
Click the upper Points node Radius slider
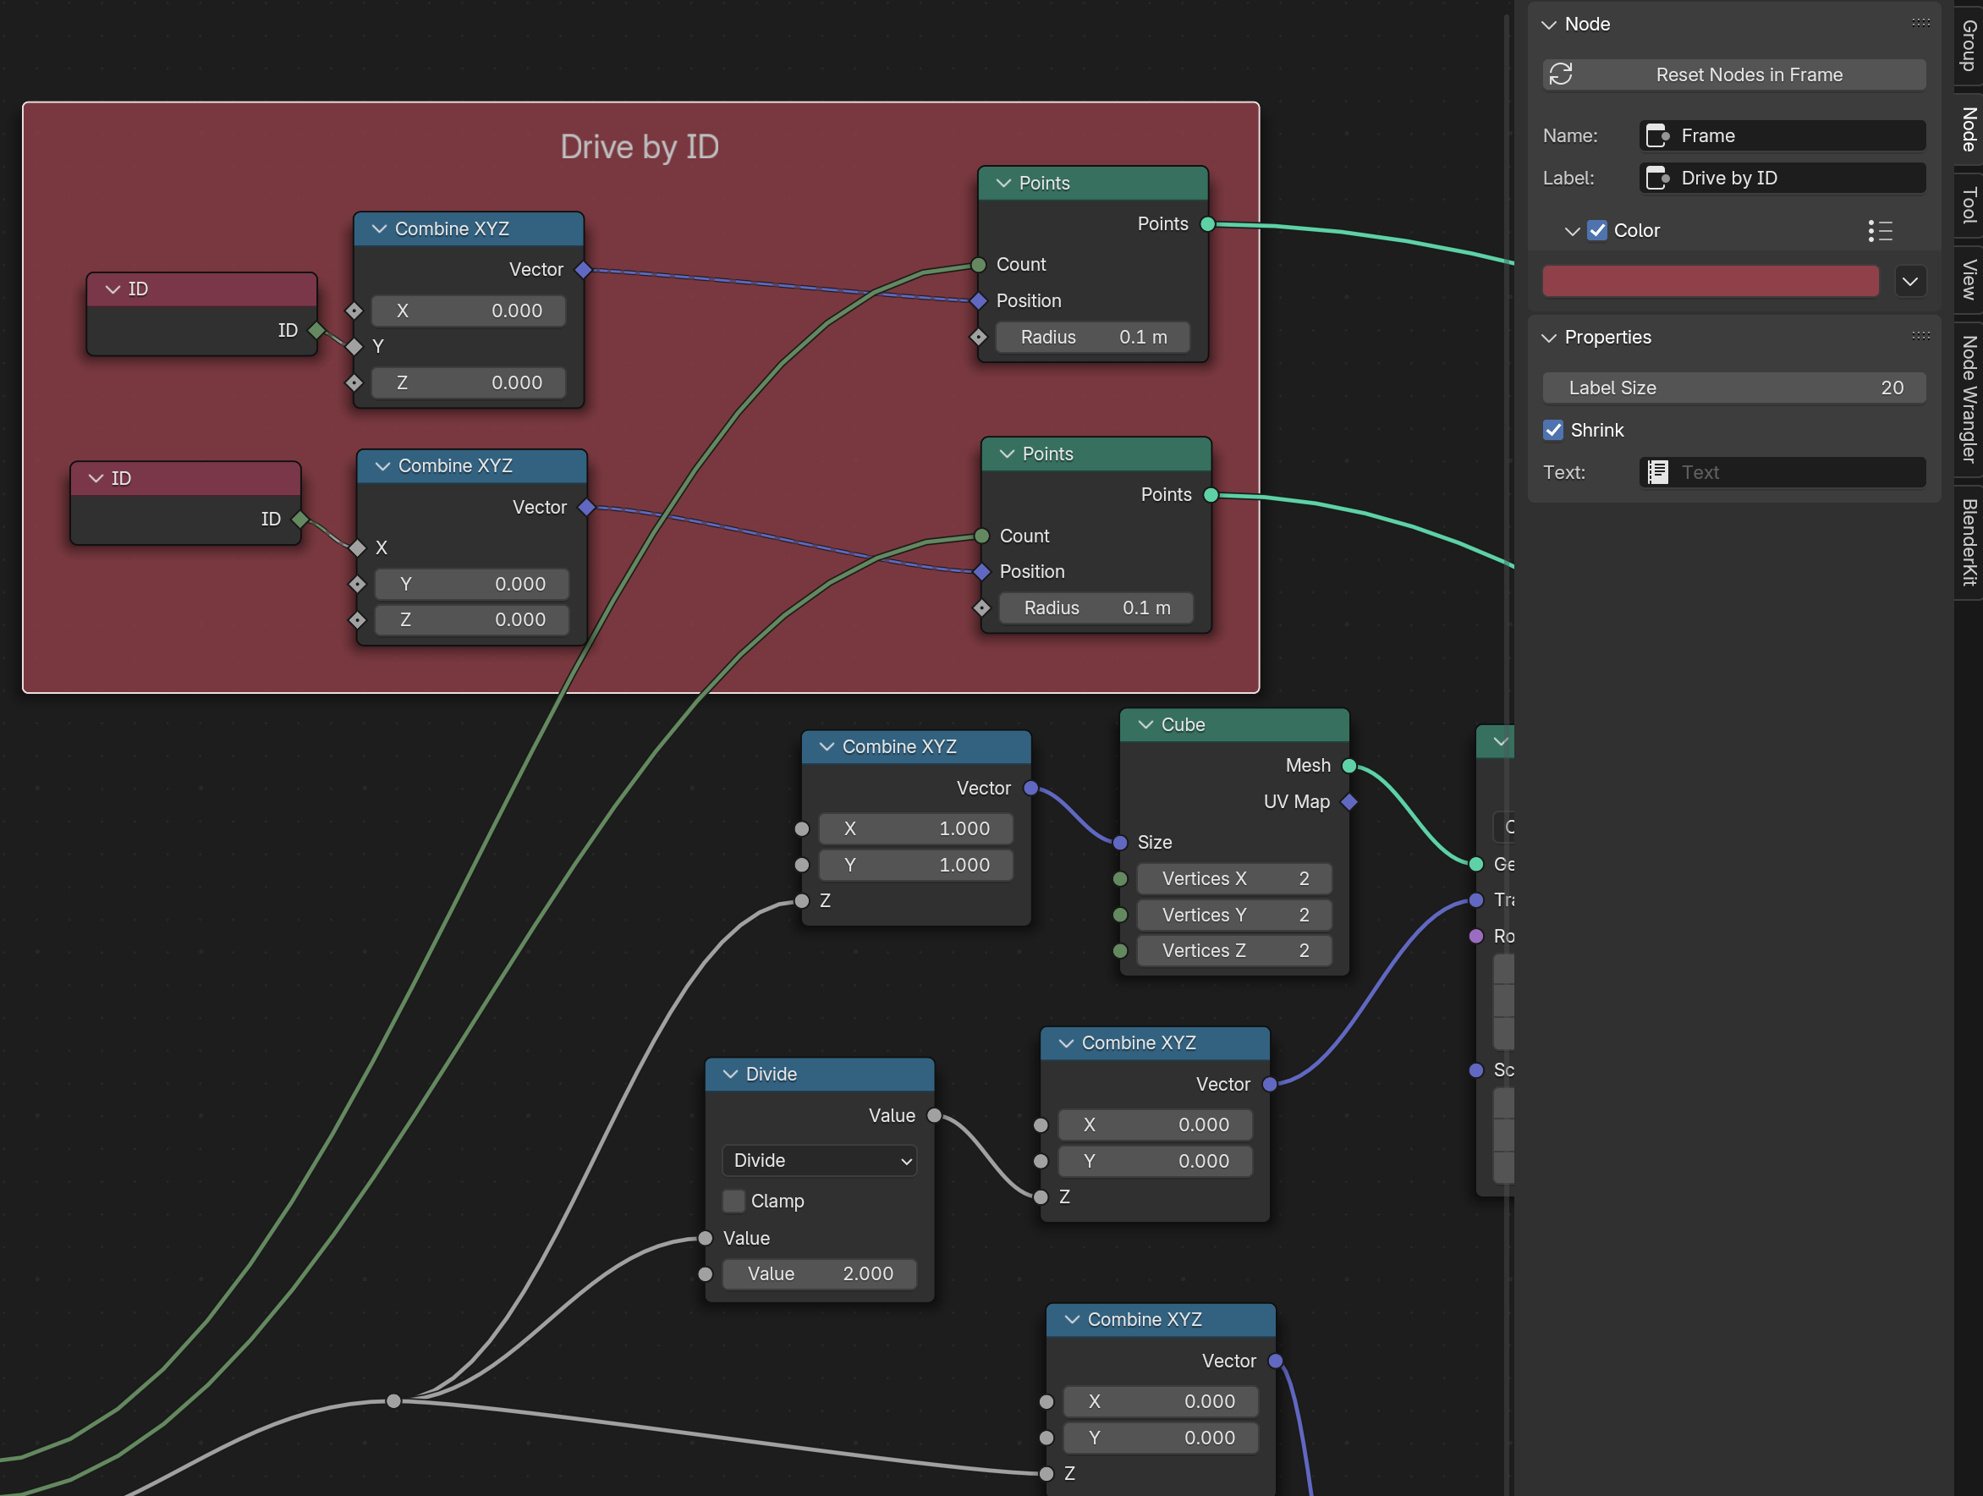1093,338
